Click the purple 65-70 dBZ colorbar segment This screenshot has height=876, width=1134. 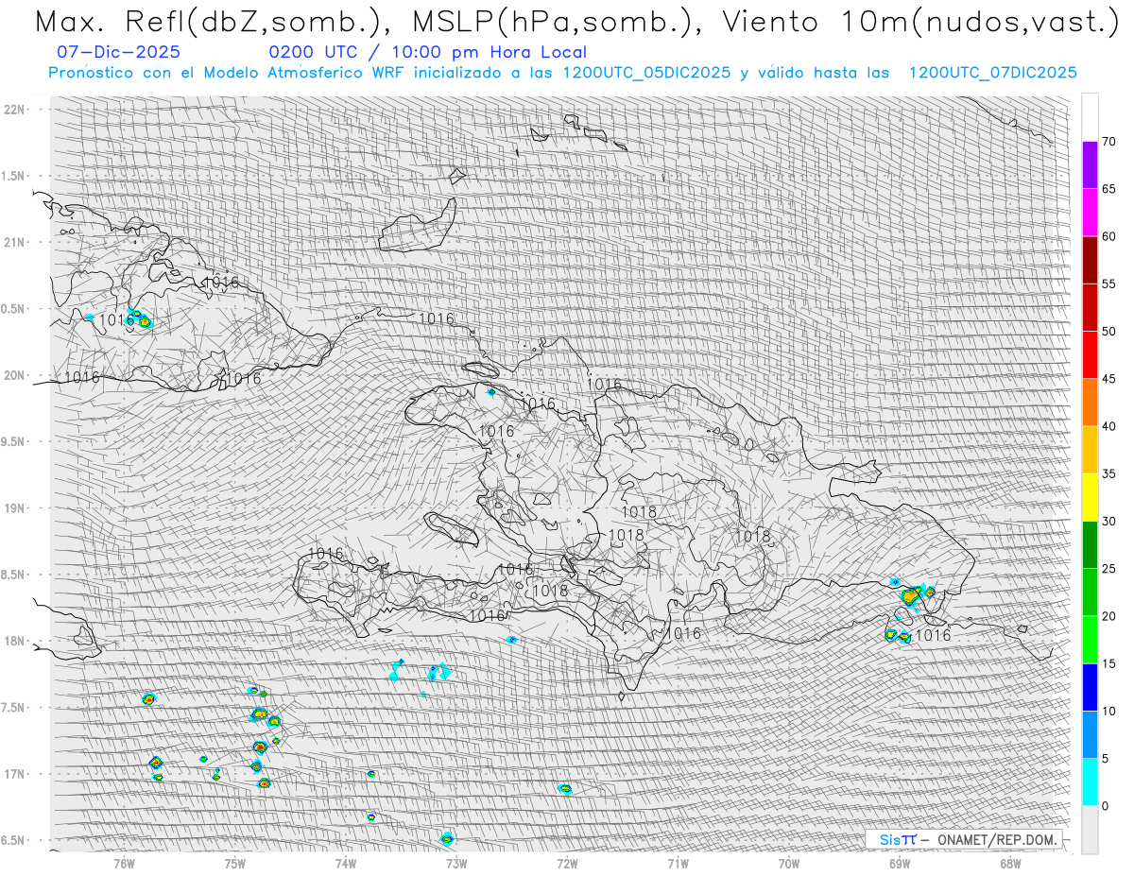pos(1090,165)
